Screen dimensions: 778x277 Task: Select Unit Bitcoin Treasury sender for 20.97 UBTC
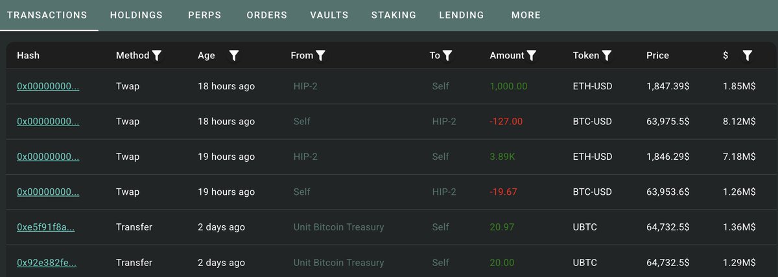338,227
